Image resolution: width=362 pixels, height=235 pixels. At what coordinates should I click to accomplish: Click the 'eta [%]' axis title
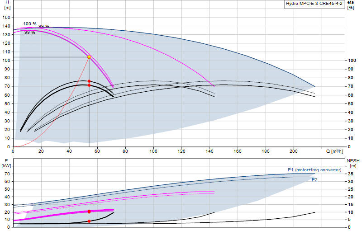350,5
